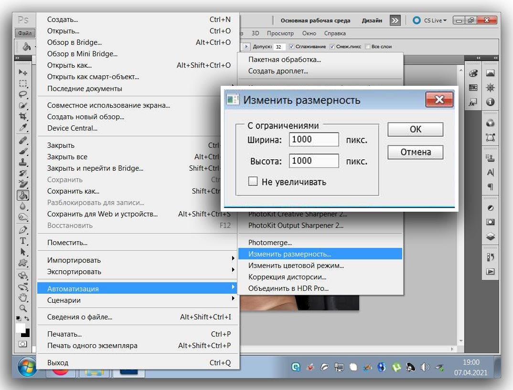Image resolution: width=513 pixels, height=390 pixels.
Task: Toggle the 'Сглаживание' checkbox
Action: coord(291,46)
